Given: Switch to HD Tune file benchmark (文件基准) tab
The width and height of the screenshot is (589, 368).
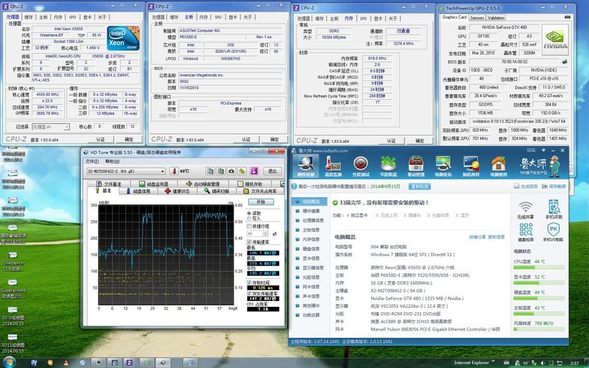Looking at the screenshot, I should (x=108, y=184).
